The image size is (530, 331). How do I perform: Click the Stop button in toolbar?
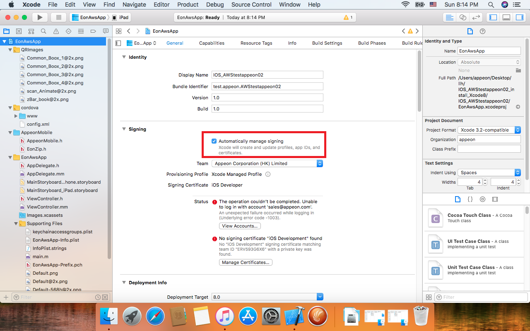point(58,17)
